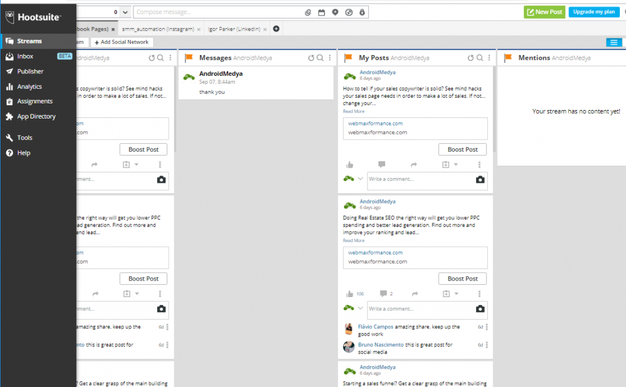626x387 pixels.
Task: Open the Streams section in sidebar
Action: 39,41
